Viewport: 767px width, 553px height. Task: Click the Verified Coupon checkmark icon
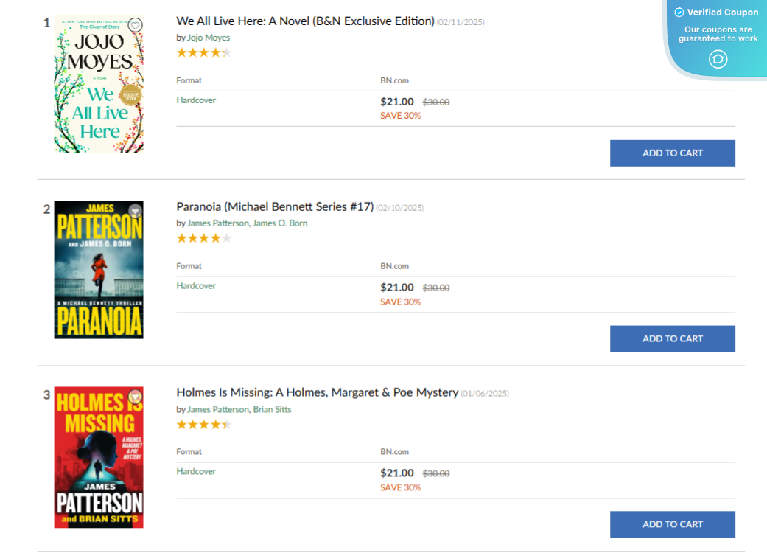point(679,13)
